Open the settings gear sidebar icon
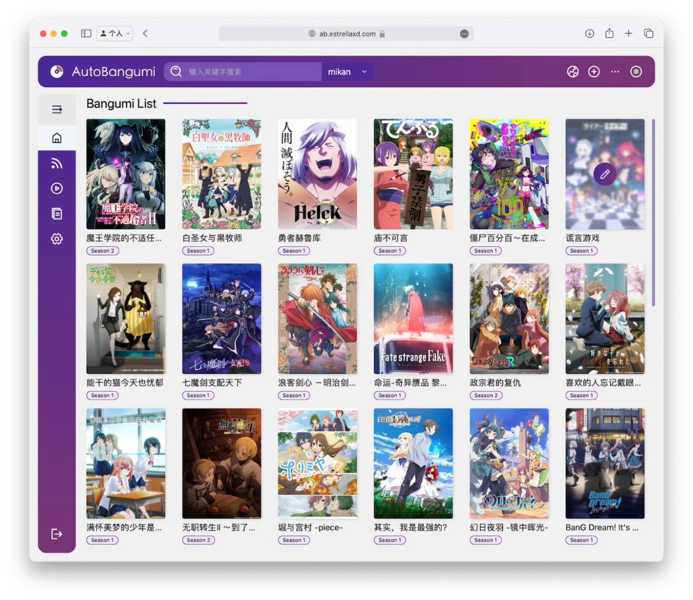 point(57,239)
